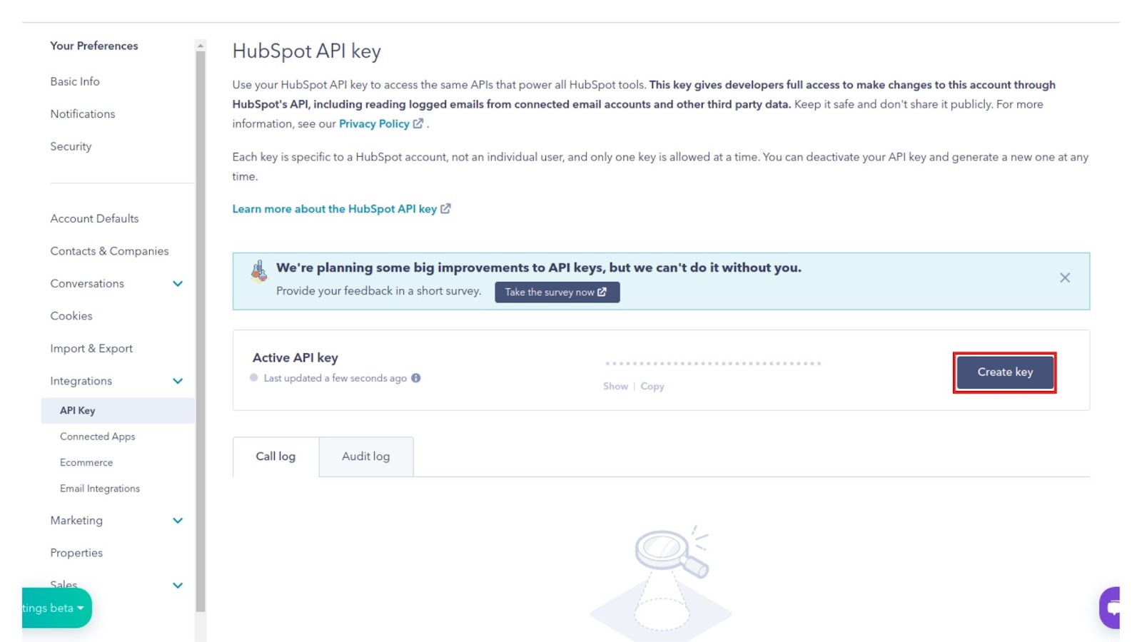Click the Create key button
This screenshot has height=642, width=1142.
tap(1005, 372)
